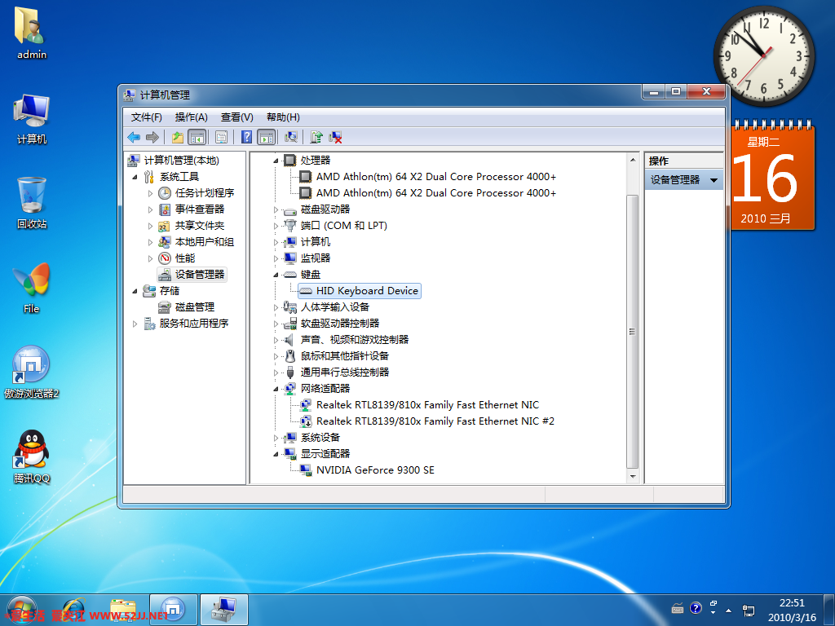
Task: Open Windows Explorer folder icon on taskbar
Action: click(x=123, y=610)
